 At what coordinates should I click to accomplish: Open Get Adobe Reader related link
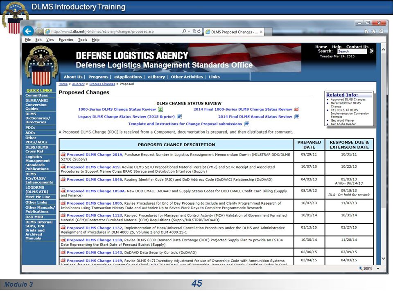343,124
